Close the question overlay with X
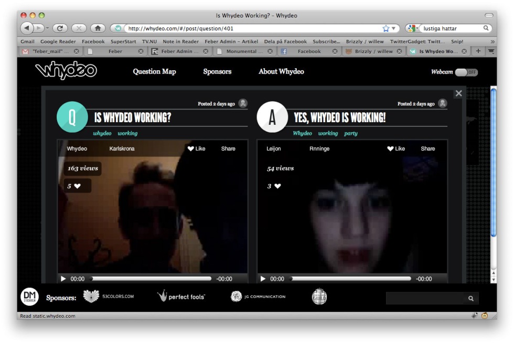Viewport: 514px width, 343px height. click(458, 93)
